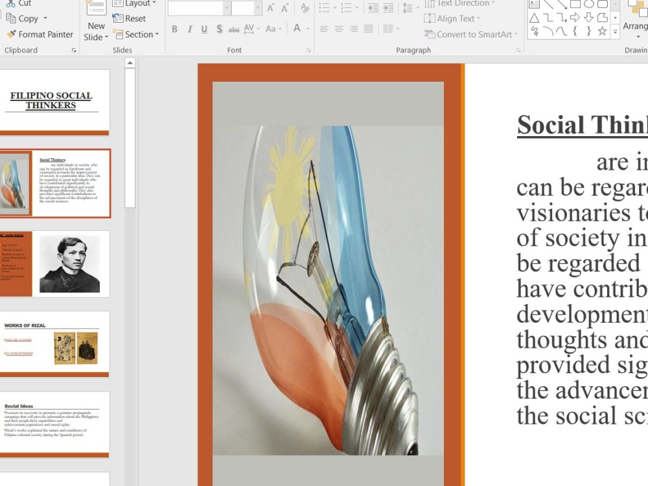
Task: Open the Text Direction menu
Action: (459, 3)
